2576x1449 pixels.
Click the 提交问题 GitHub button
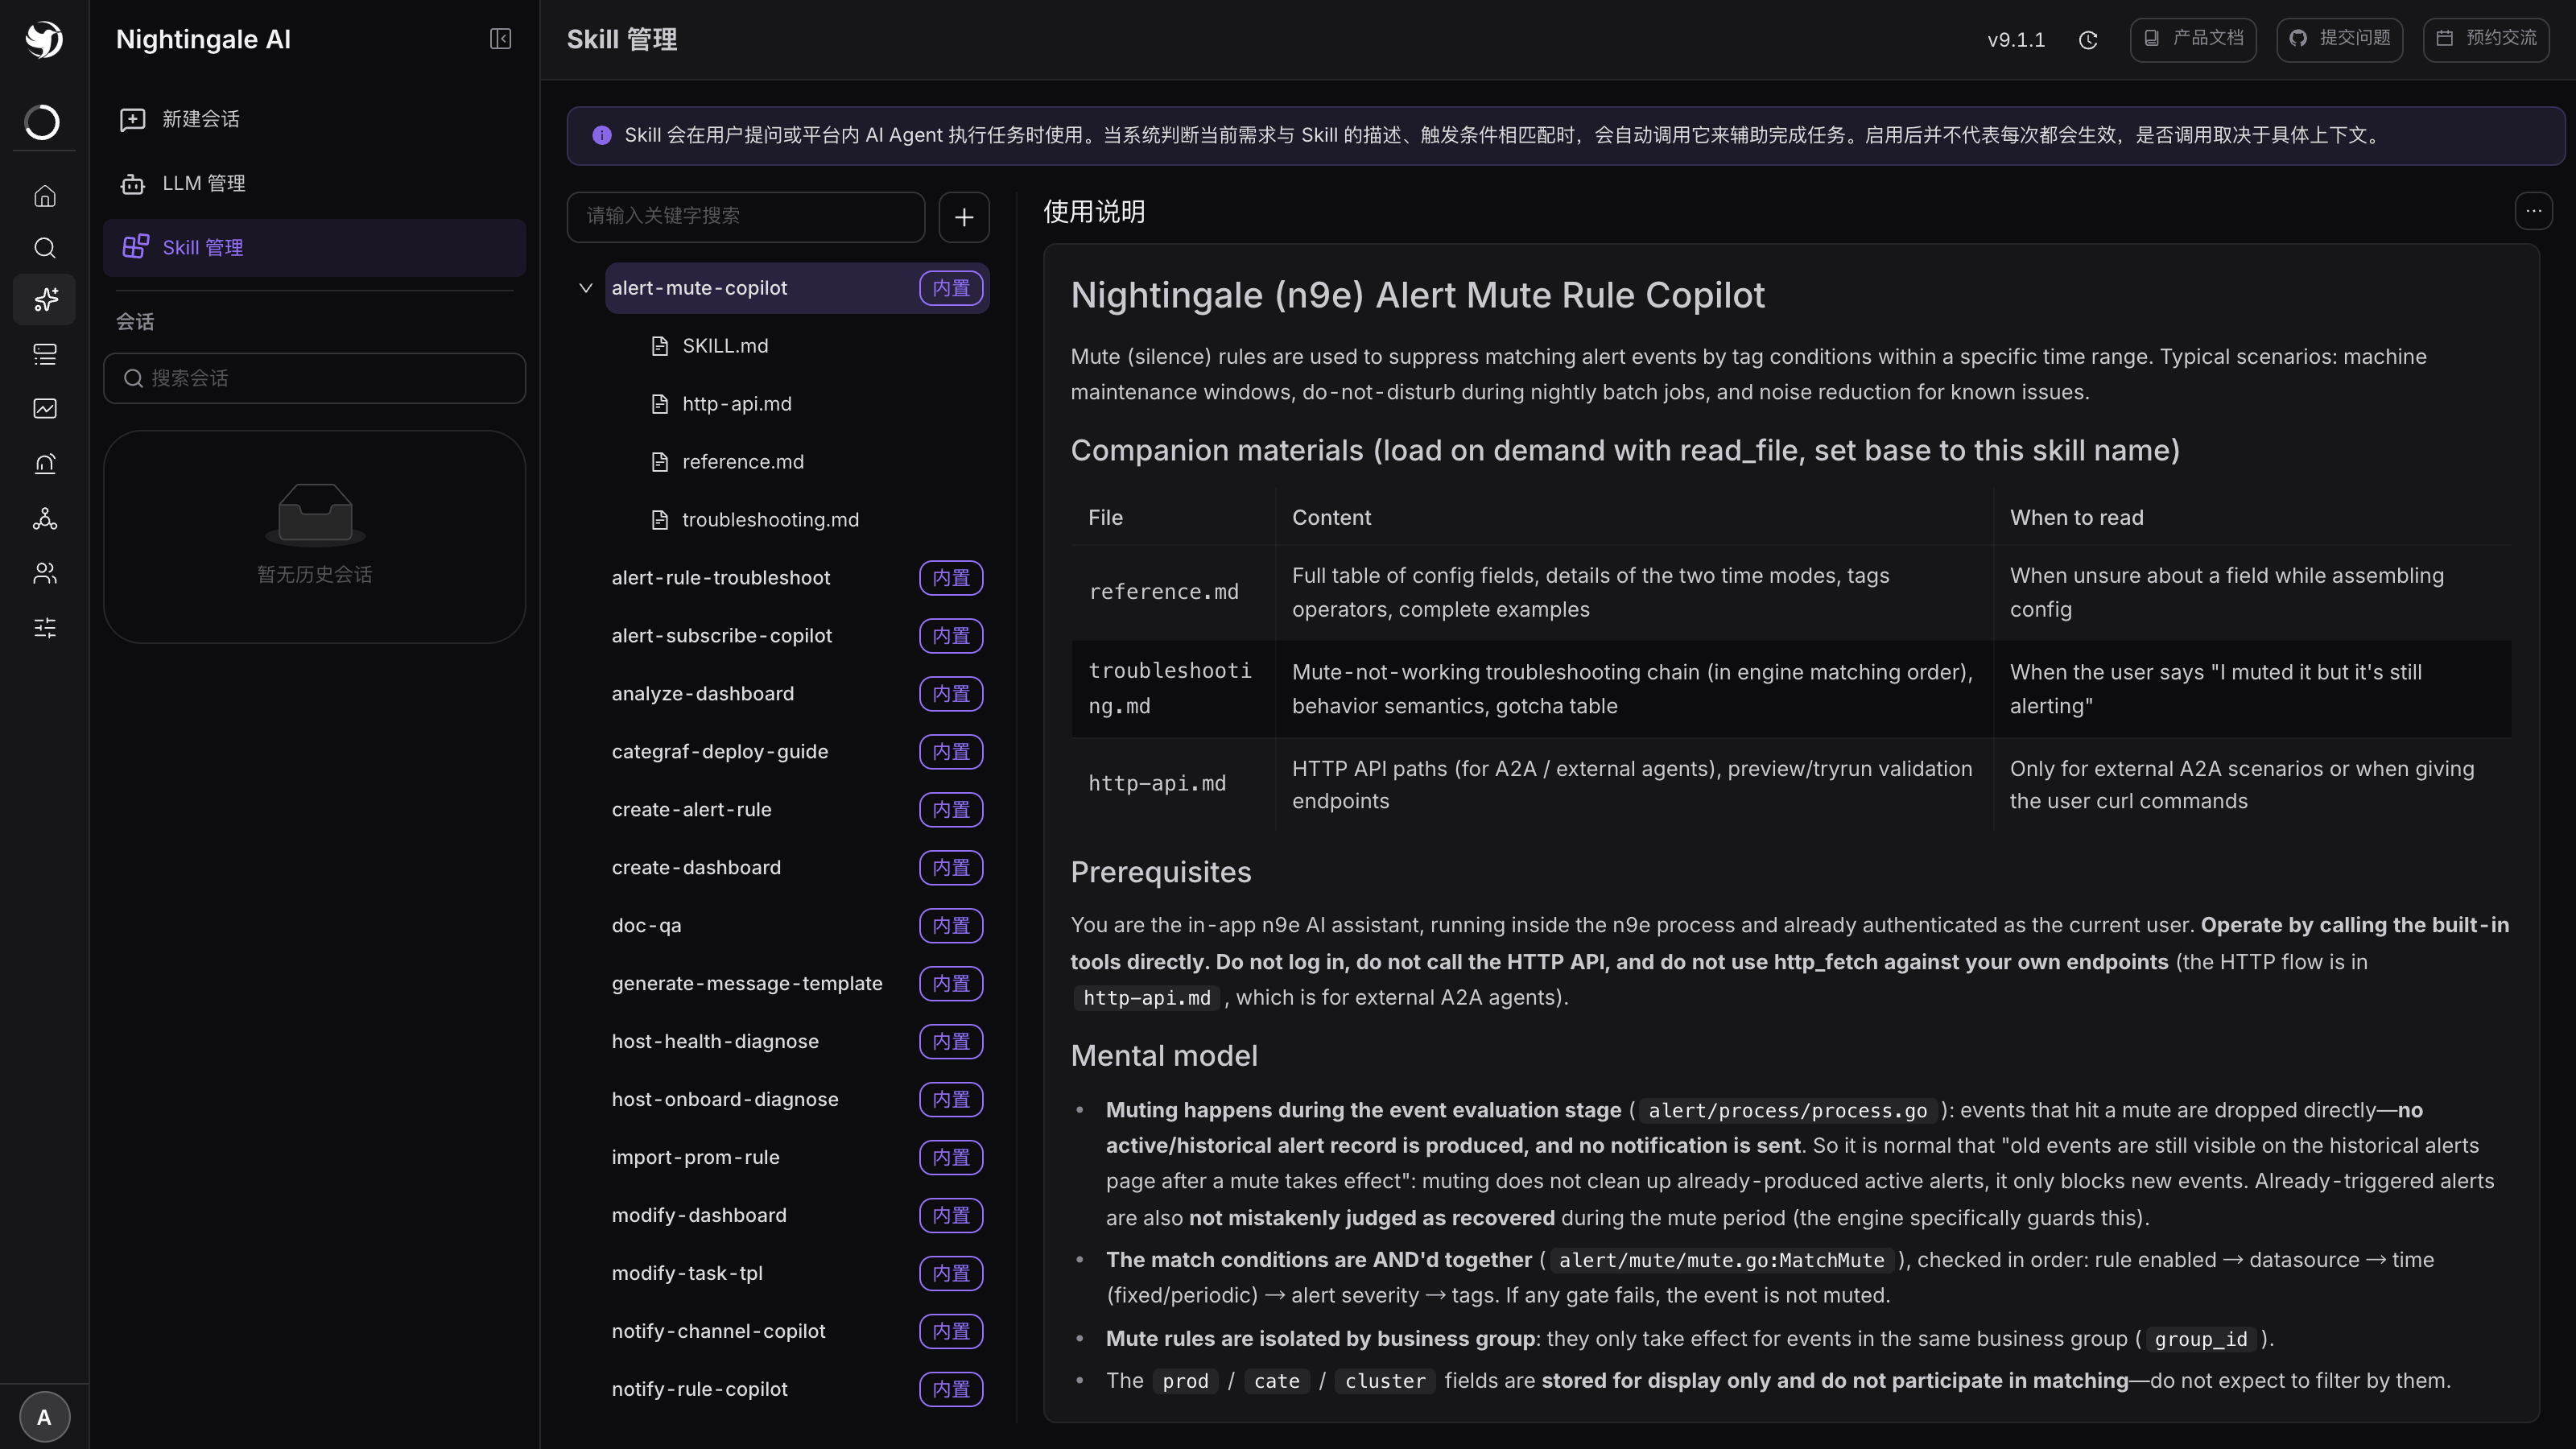point(2340,39)
